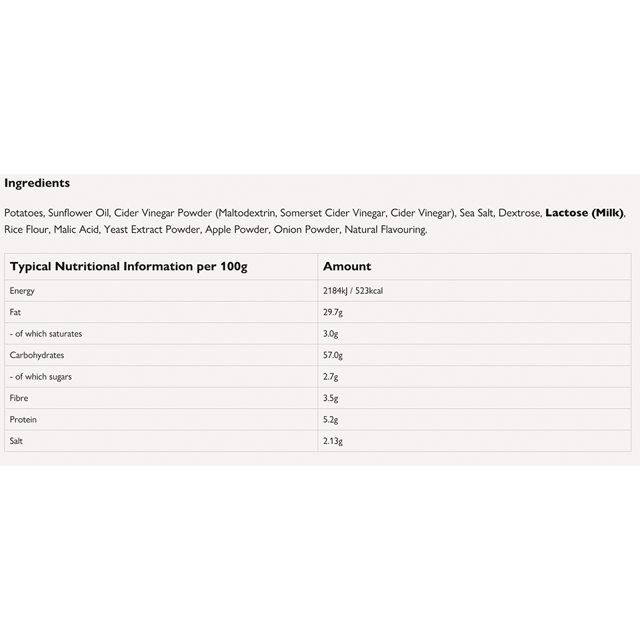Click the 29.7g fat value
The image size is (640, 640).
click(333, 312)
